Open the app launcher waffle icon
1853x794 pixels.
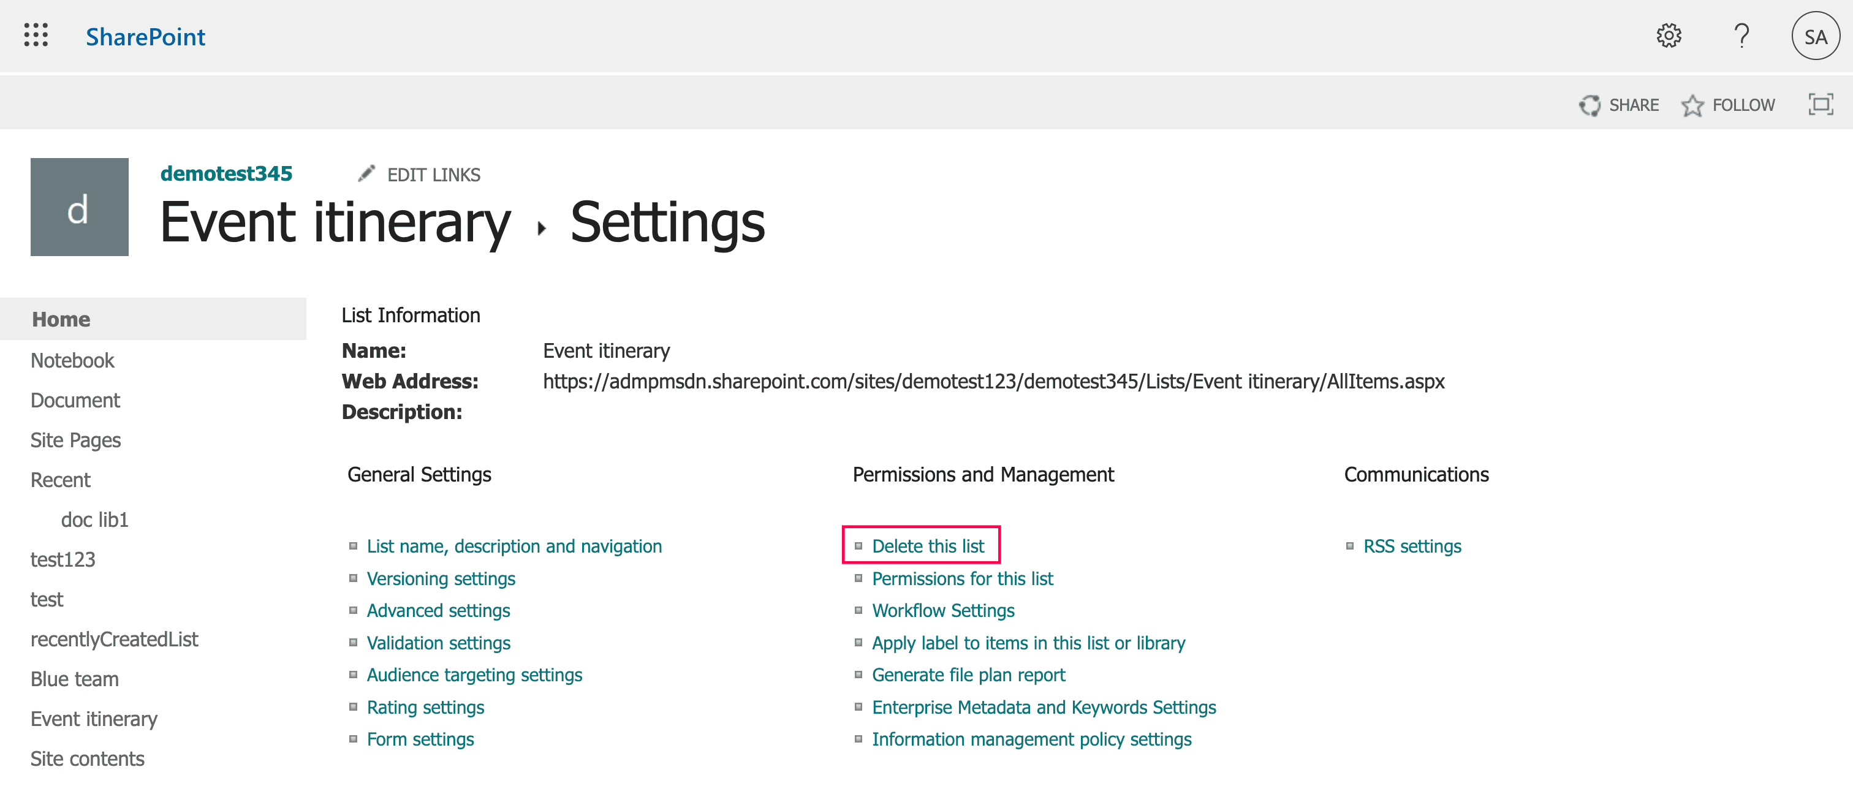[36, 36]
